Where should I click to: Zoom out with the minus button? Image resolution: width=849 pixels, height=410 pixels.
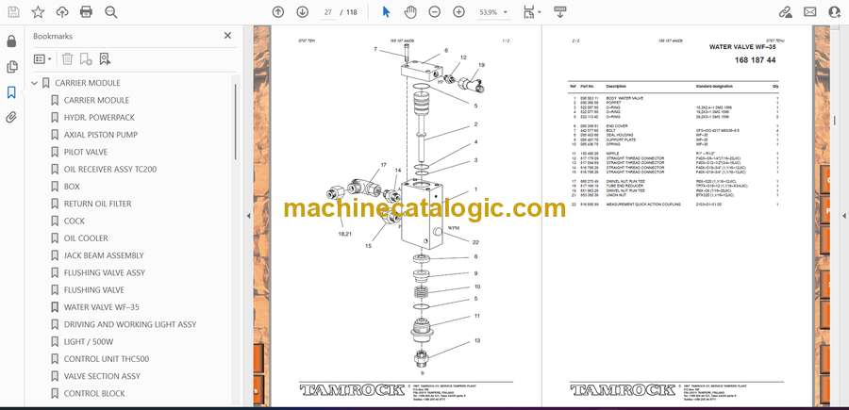pyautogui.click(x=435, y=12)
